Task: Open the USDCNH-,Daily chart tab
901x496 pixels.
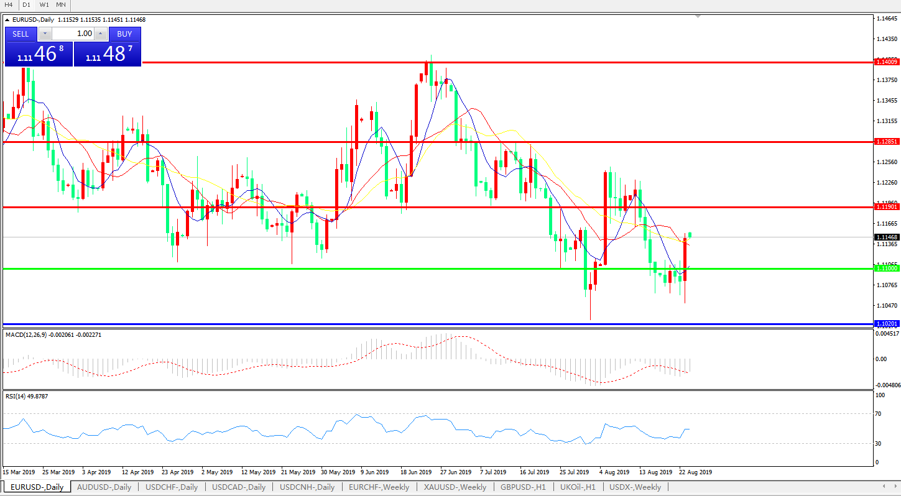Action: click(x=307, y=487)
